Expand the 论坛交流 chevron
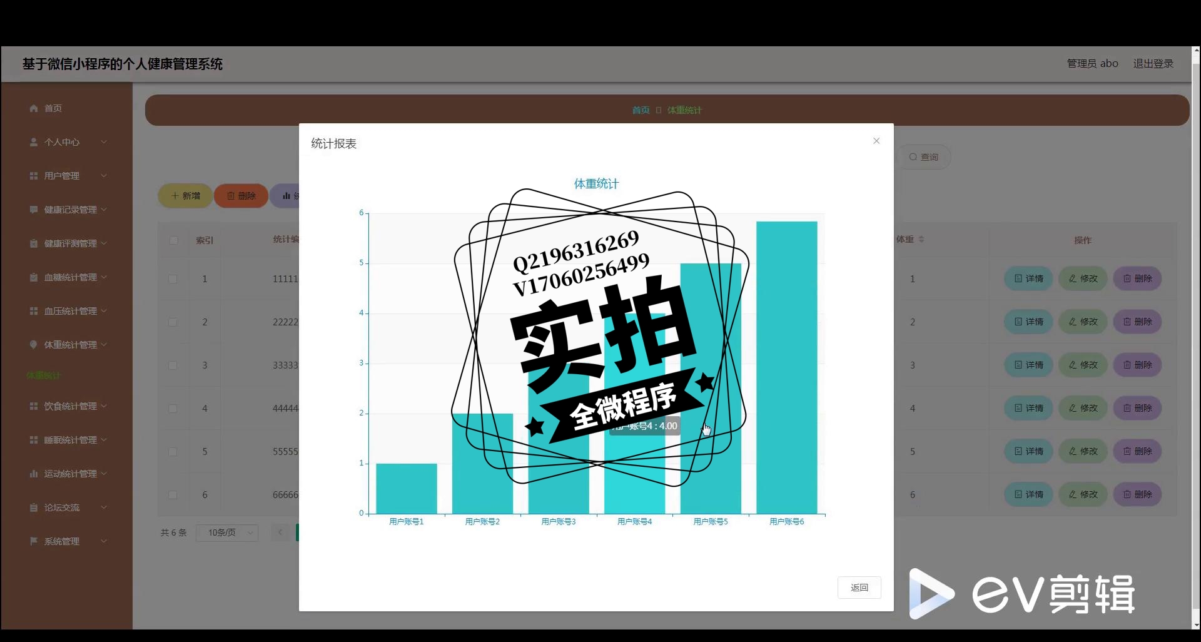The height and width of the screenshot is (642, 1201). tap(104, 507)
